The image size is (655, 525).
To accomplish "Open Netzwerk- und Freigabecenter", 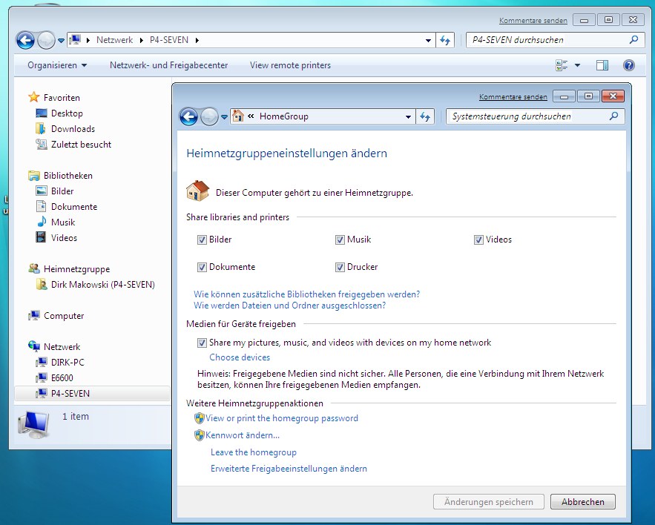I will point(169,65).
